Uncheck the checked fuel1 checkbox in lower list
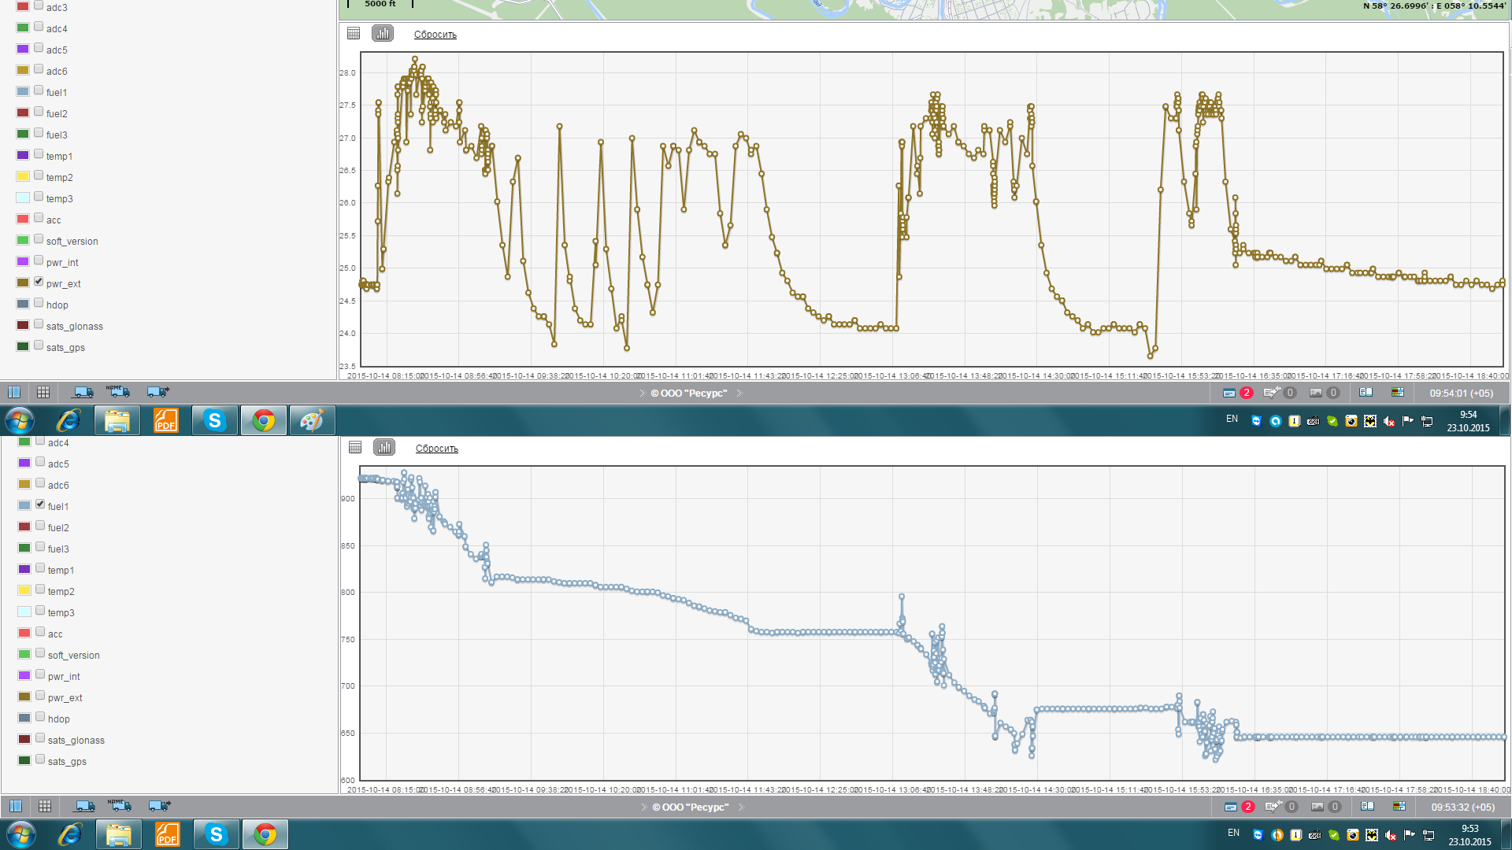 pos(40,504)
